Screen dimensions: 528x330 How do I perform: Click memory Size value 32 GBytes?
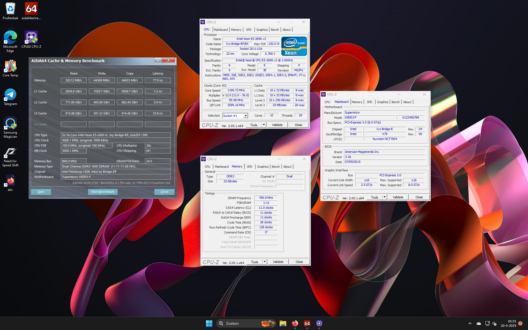click(x=230, y=181)
